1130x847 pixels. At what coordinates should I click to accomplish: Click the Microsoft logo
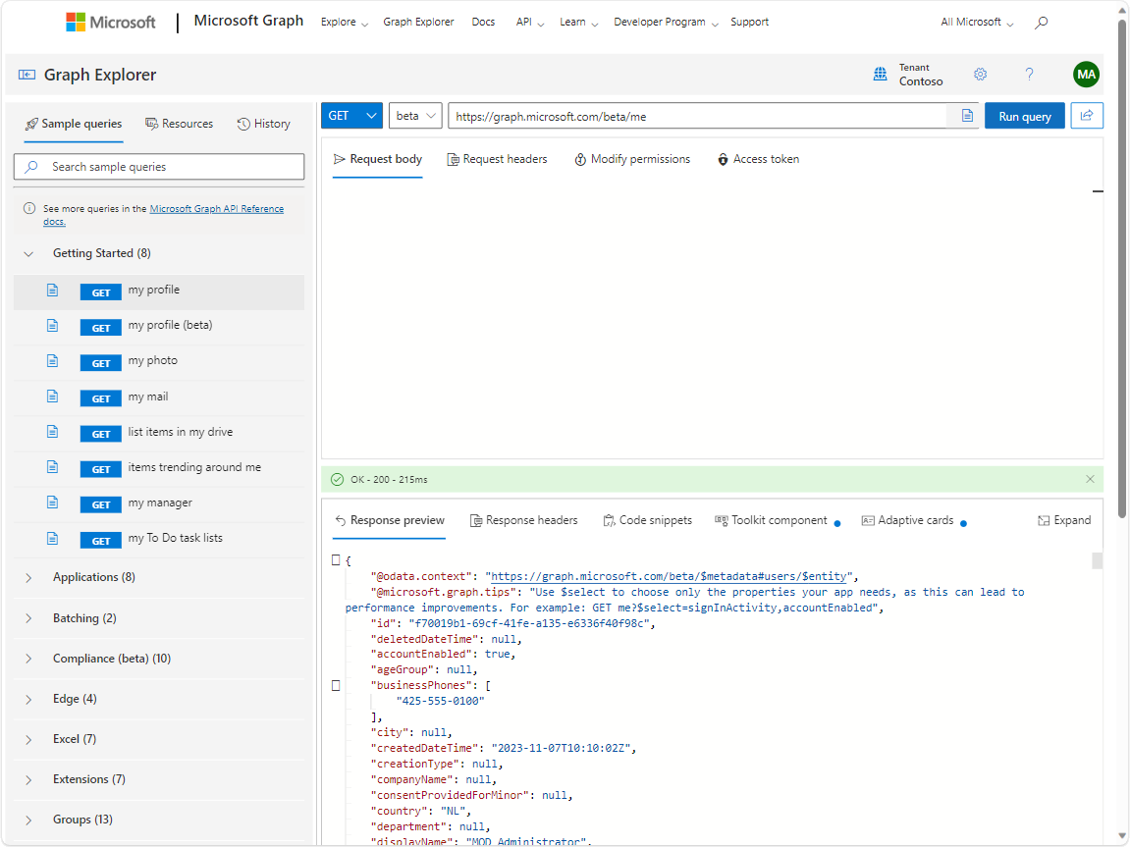(110, 23)
